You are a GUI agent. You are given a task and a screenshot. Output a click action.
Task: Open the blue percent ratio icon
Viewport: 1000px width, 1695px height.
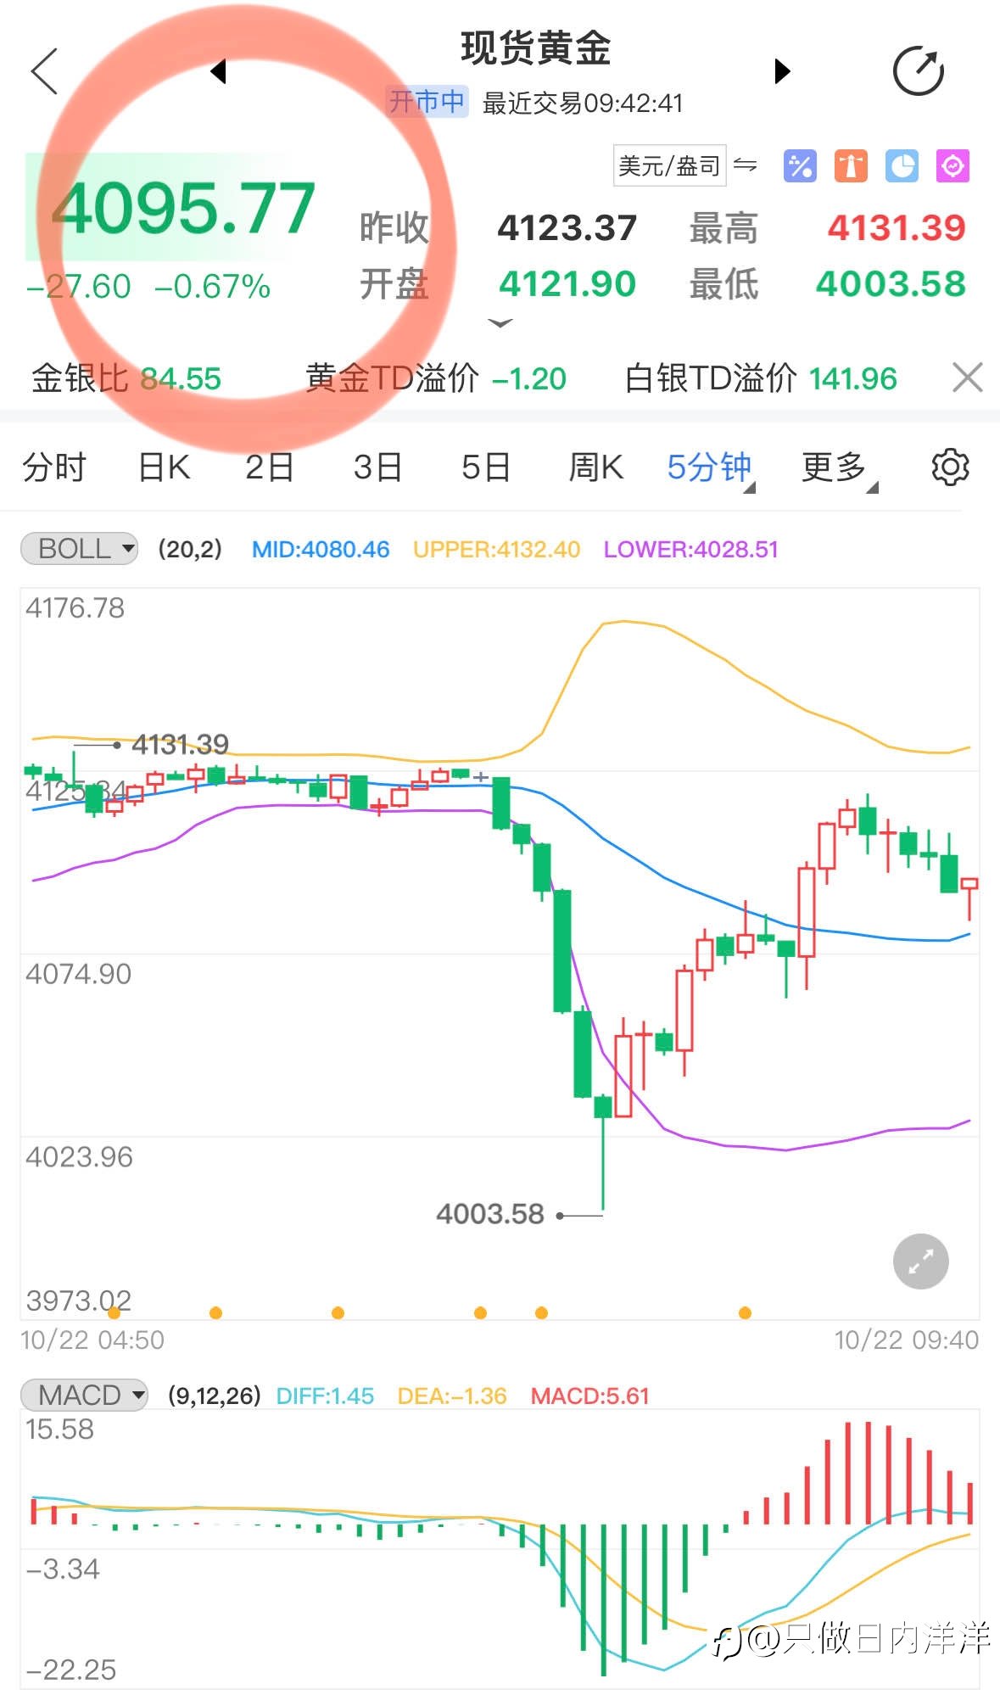800,166
